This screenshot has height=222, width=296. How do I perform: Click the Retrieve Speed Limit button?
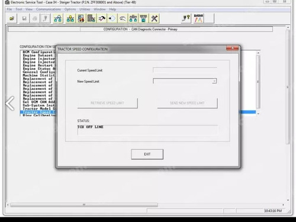coord(107,103)
